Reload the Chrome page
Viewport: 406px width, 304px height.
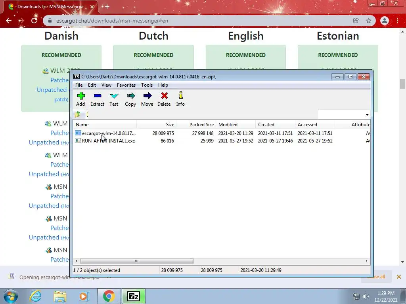pyautogui.click(x=34, y=21)
